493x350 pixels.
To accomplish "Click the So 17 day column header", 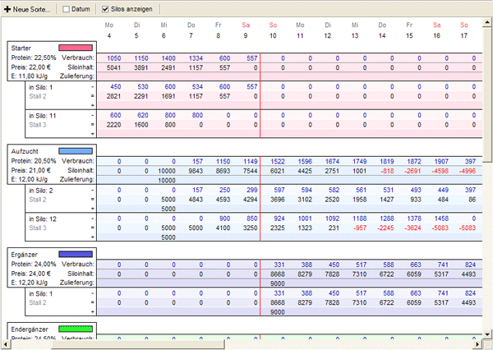I will pos(464,31).
